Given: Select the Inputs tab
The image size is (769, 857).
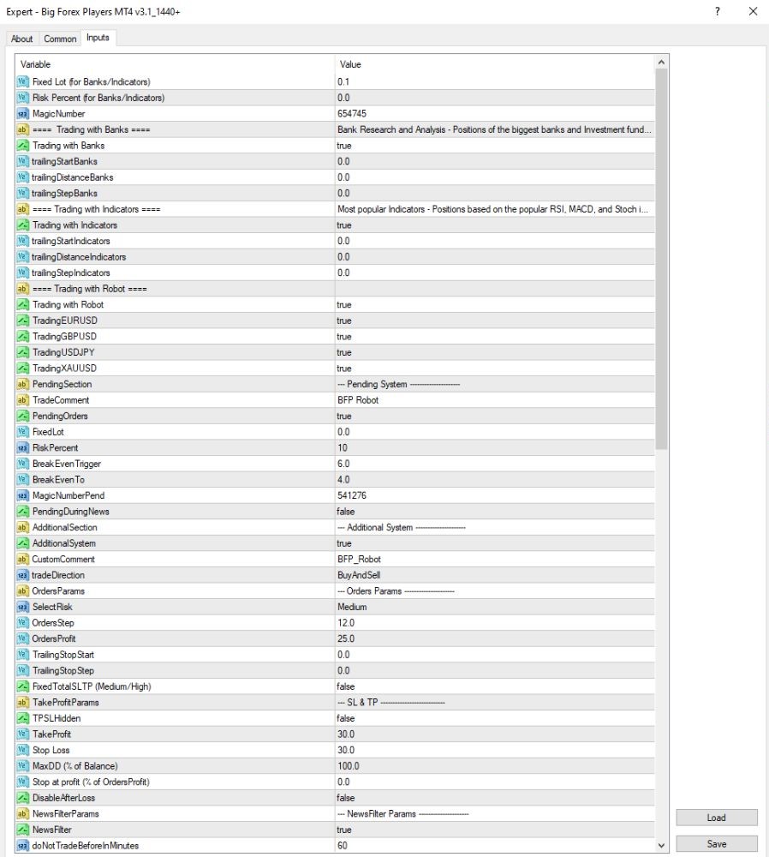Looking at the screenshot, I should click(98, 38).
